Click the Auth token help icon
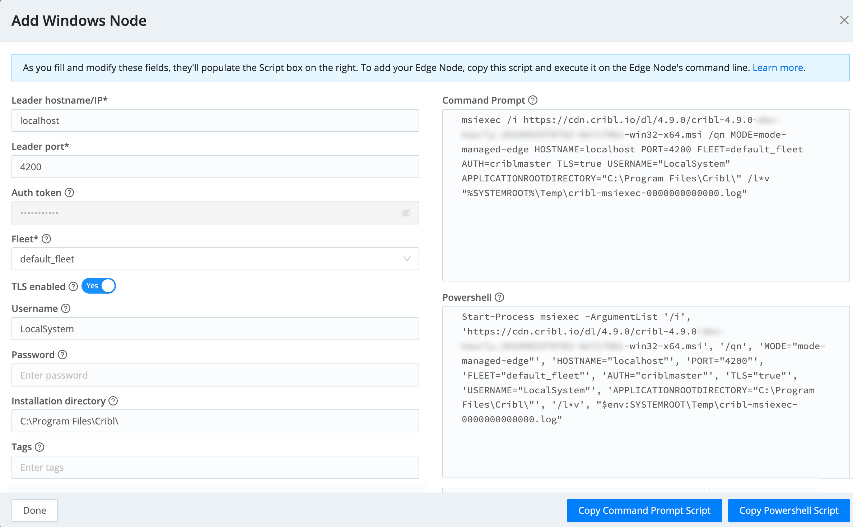Viewport: 853px width, 527px height. 69,193
